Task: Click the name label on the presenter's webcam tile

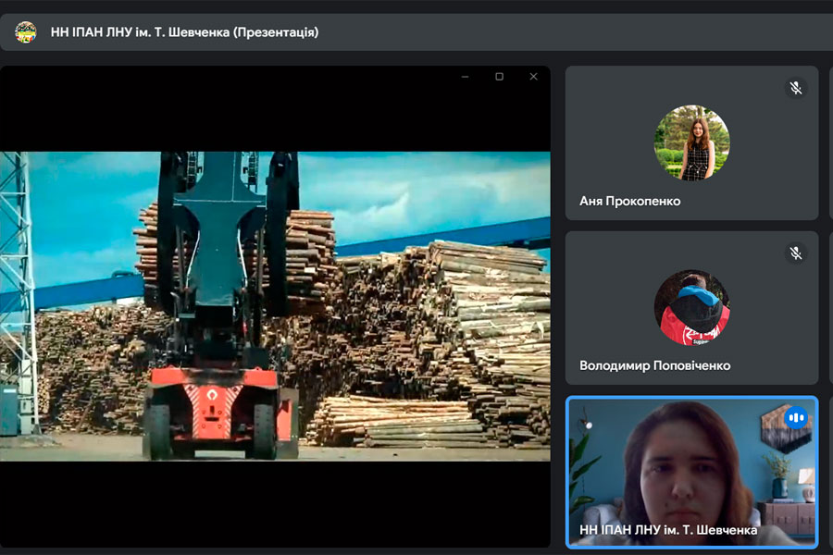Action: pos(667,530)
